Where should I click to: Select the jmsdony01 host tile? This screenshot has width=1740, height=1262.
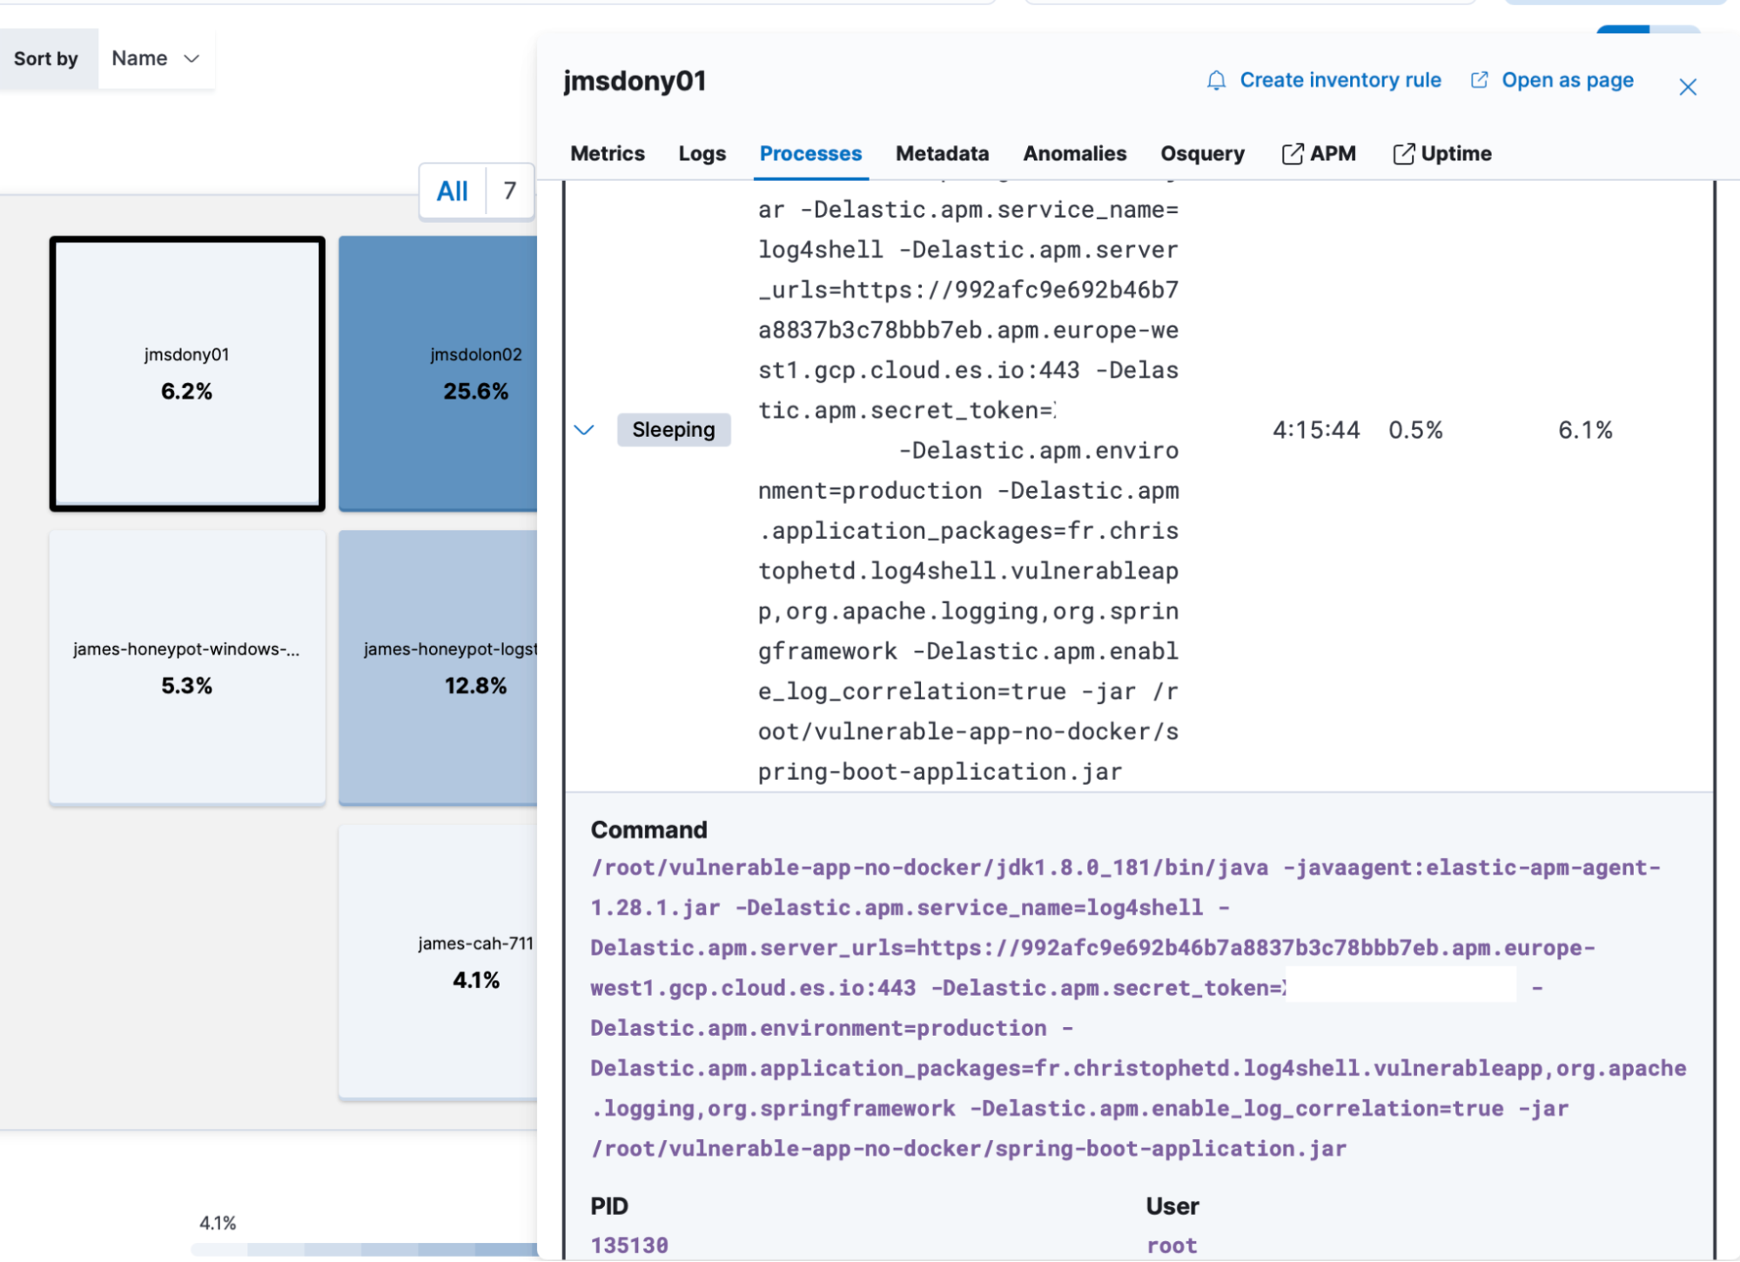click(x=187, y=373)
